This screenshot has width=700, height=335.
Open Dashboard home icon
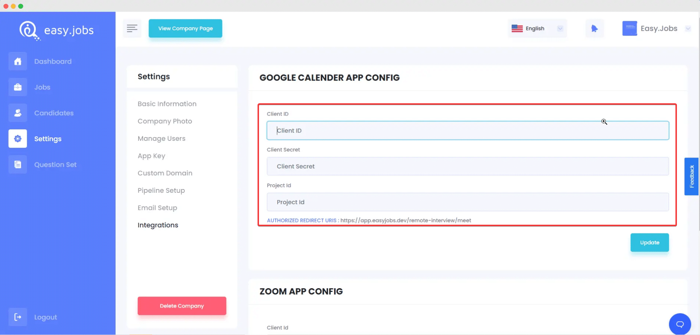pos(18,61)
